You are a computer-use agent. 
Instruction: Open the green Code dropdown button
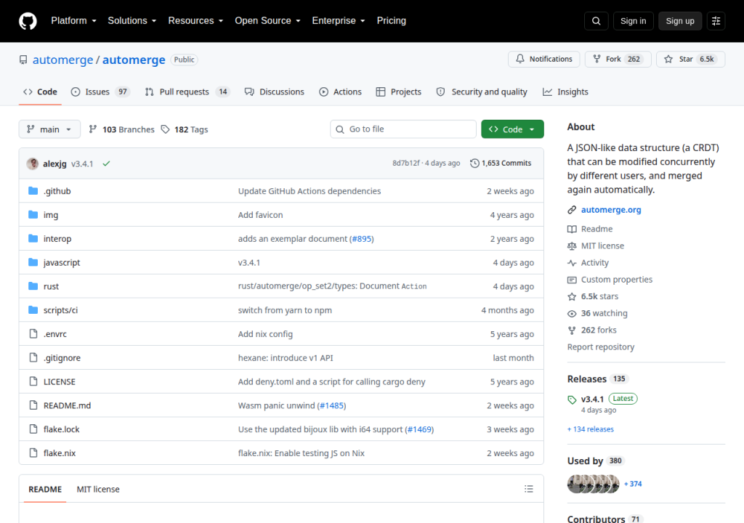512,129
